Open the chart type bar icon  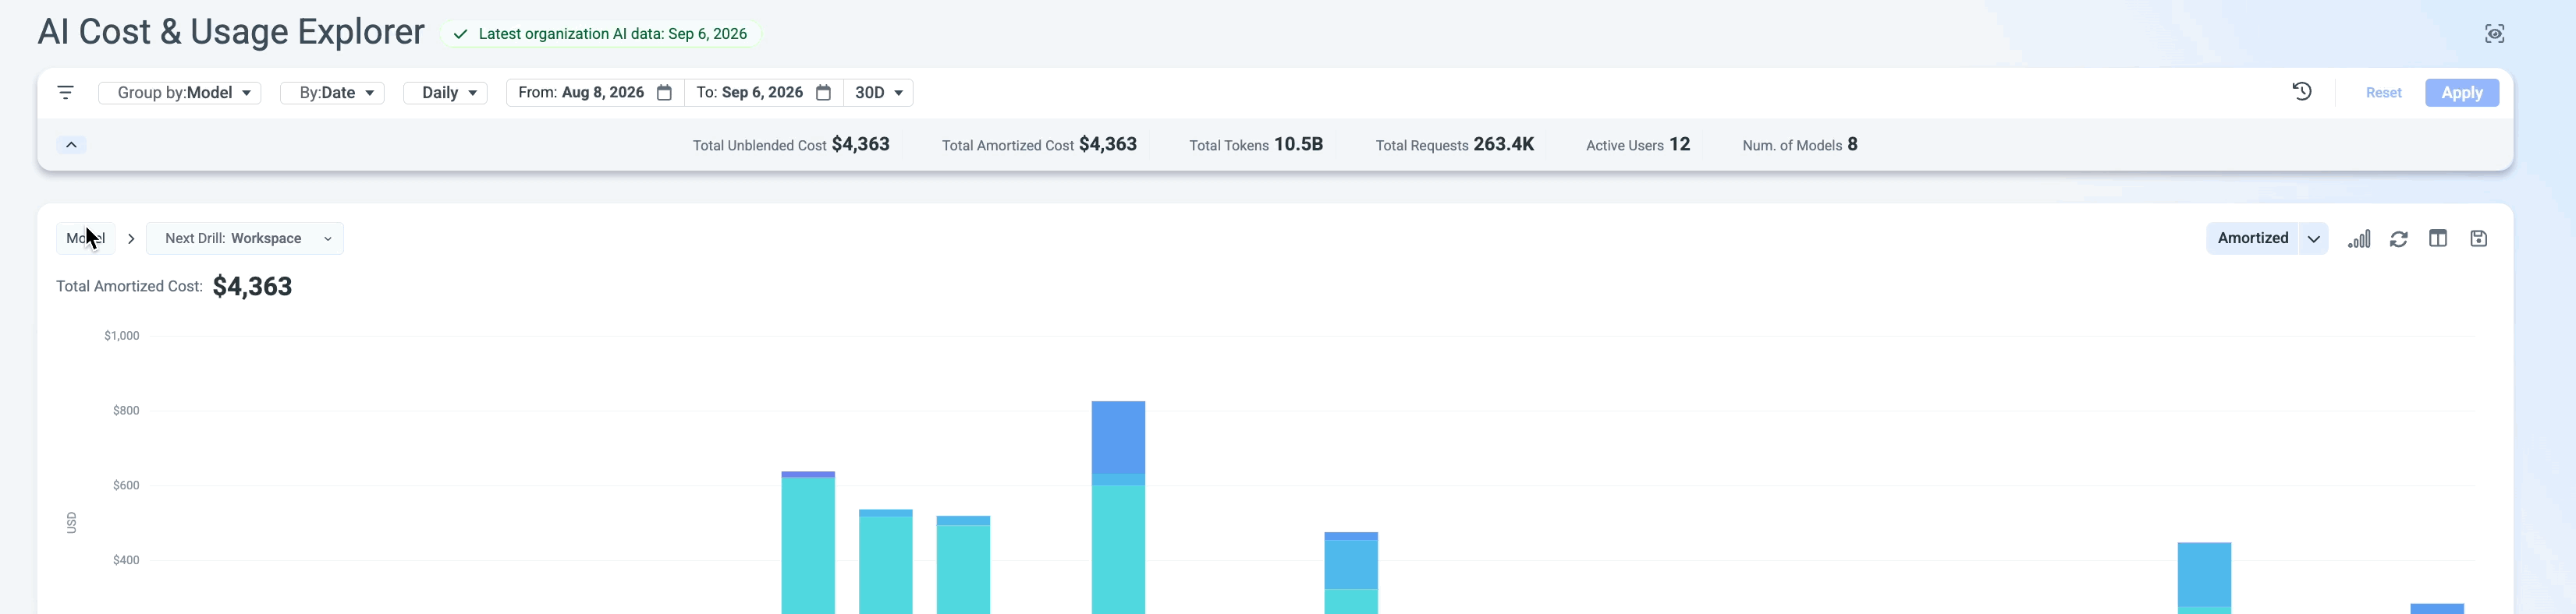pos(2359,238)
